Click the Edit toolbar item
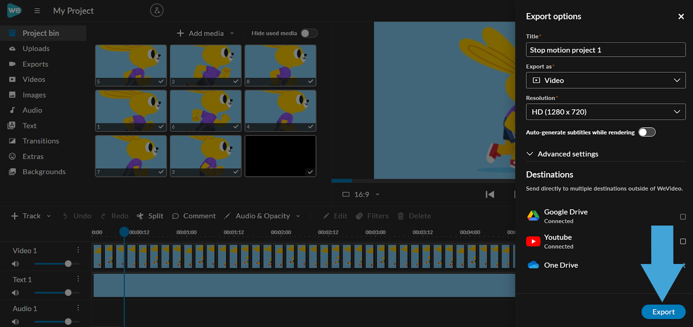The height and width of the screenshot is (327, 693). click(335, 216)
